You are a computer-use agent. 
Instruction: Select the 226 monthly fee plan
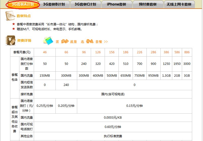(x=139, y=52)
